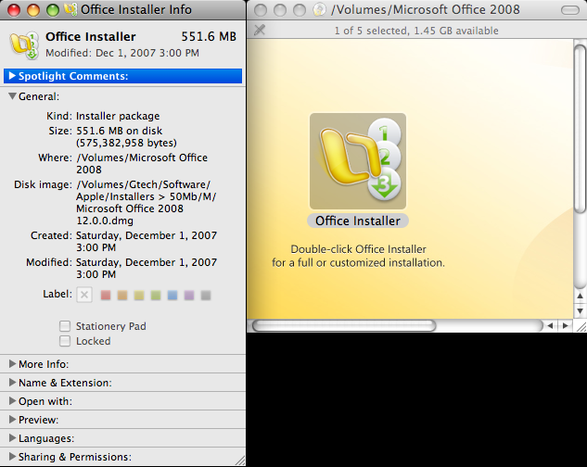Click the Disk image path text

[x=146, y=202]
